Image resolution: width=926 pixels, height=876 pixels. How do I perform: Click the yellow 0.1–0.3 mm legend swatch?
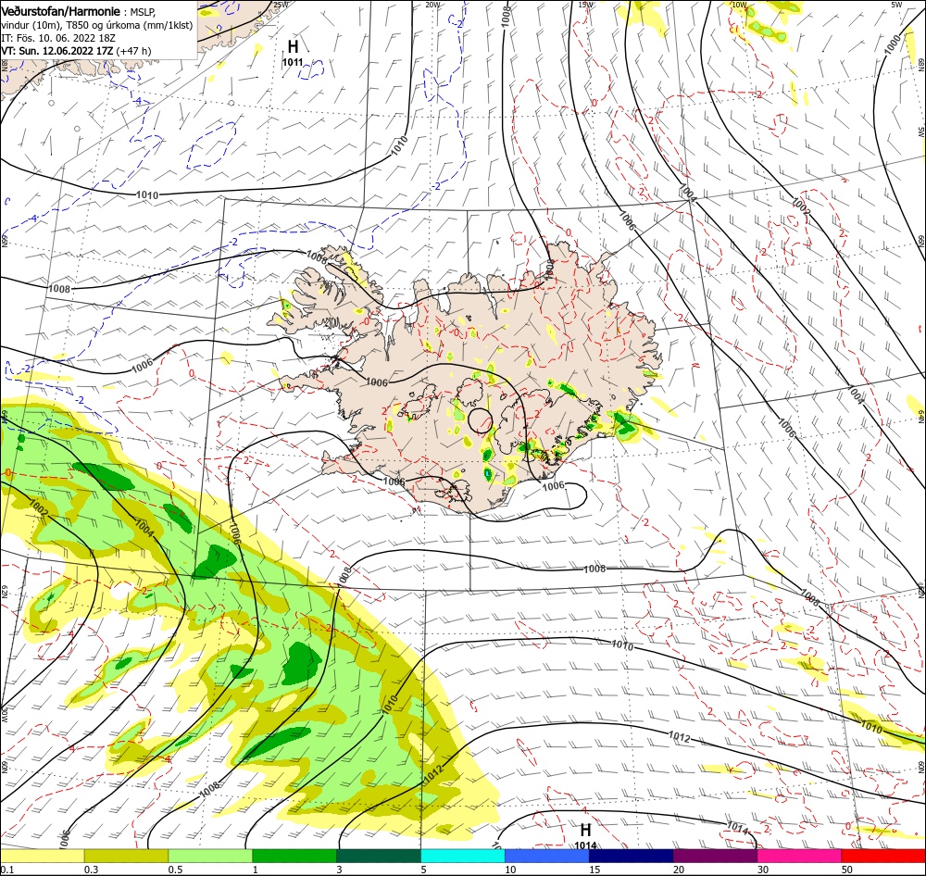[x=42, y=856]
